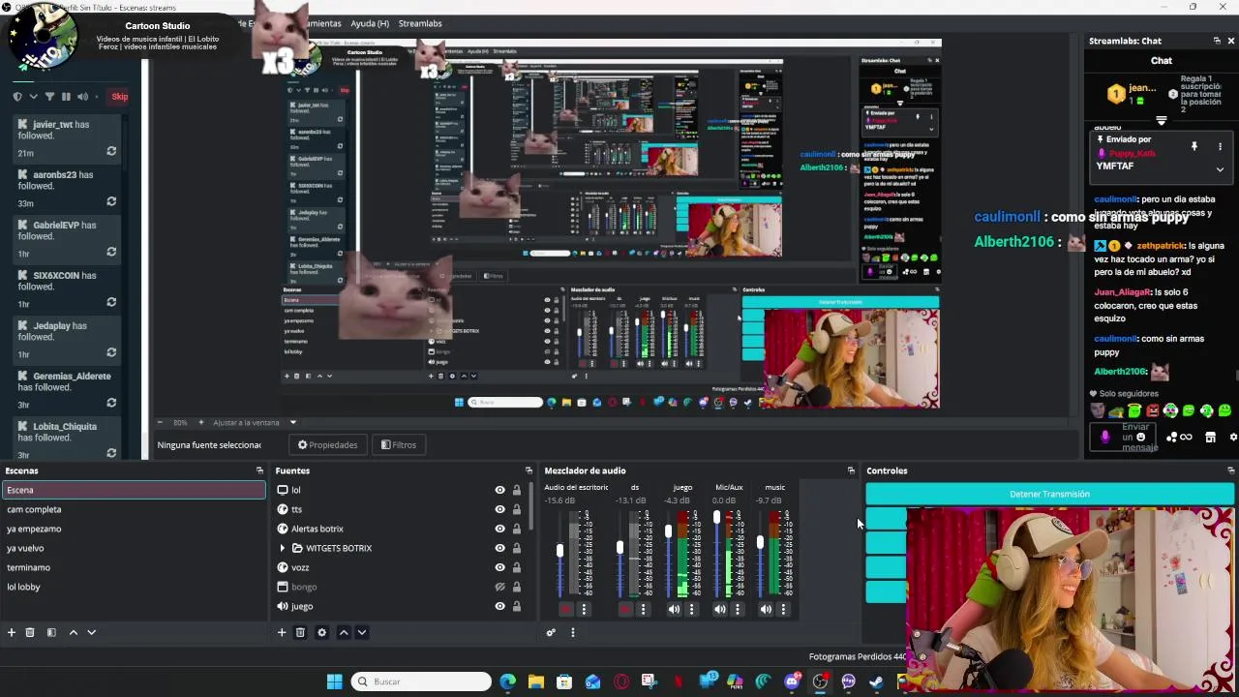Expand the WITGETS BOTRIX group
The height and width of the screenshot is (697, 1239).
click(283, 548)
